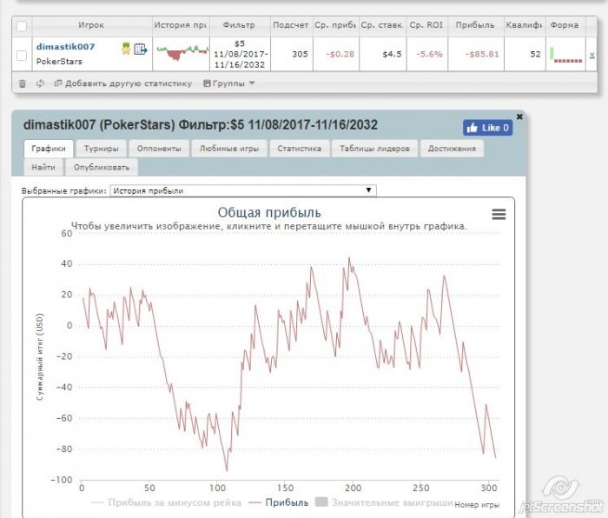Click the small x at the row's end
This screenshot has width=608, height=518.
tap(591, 55)
